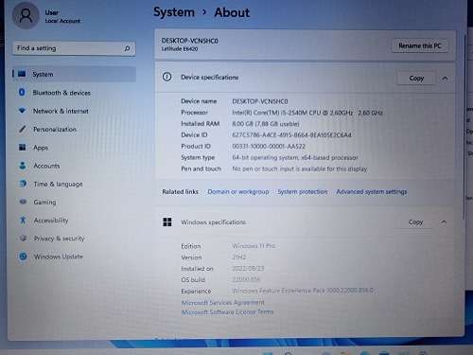Click the Windows Update icon in the sidebar
Viewport: 473px width, 355px height.
pyautogui.click(x=23, y=257)
